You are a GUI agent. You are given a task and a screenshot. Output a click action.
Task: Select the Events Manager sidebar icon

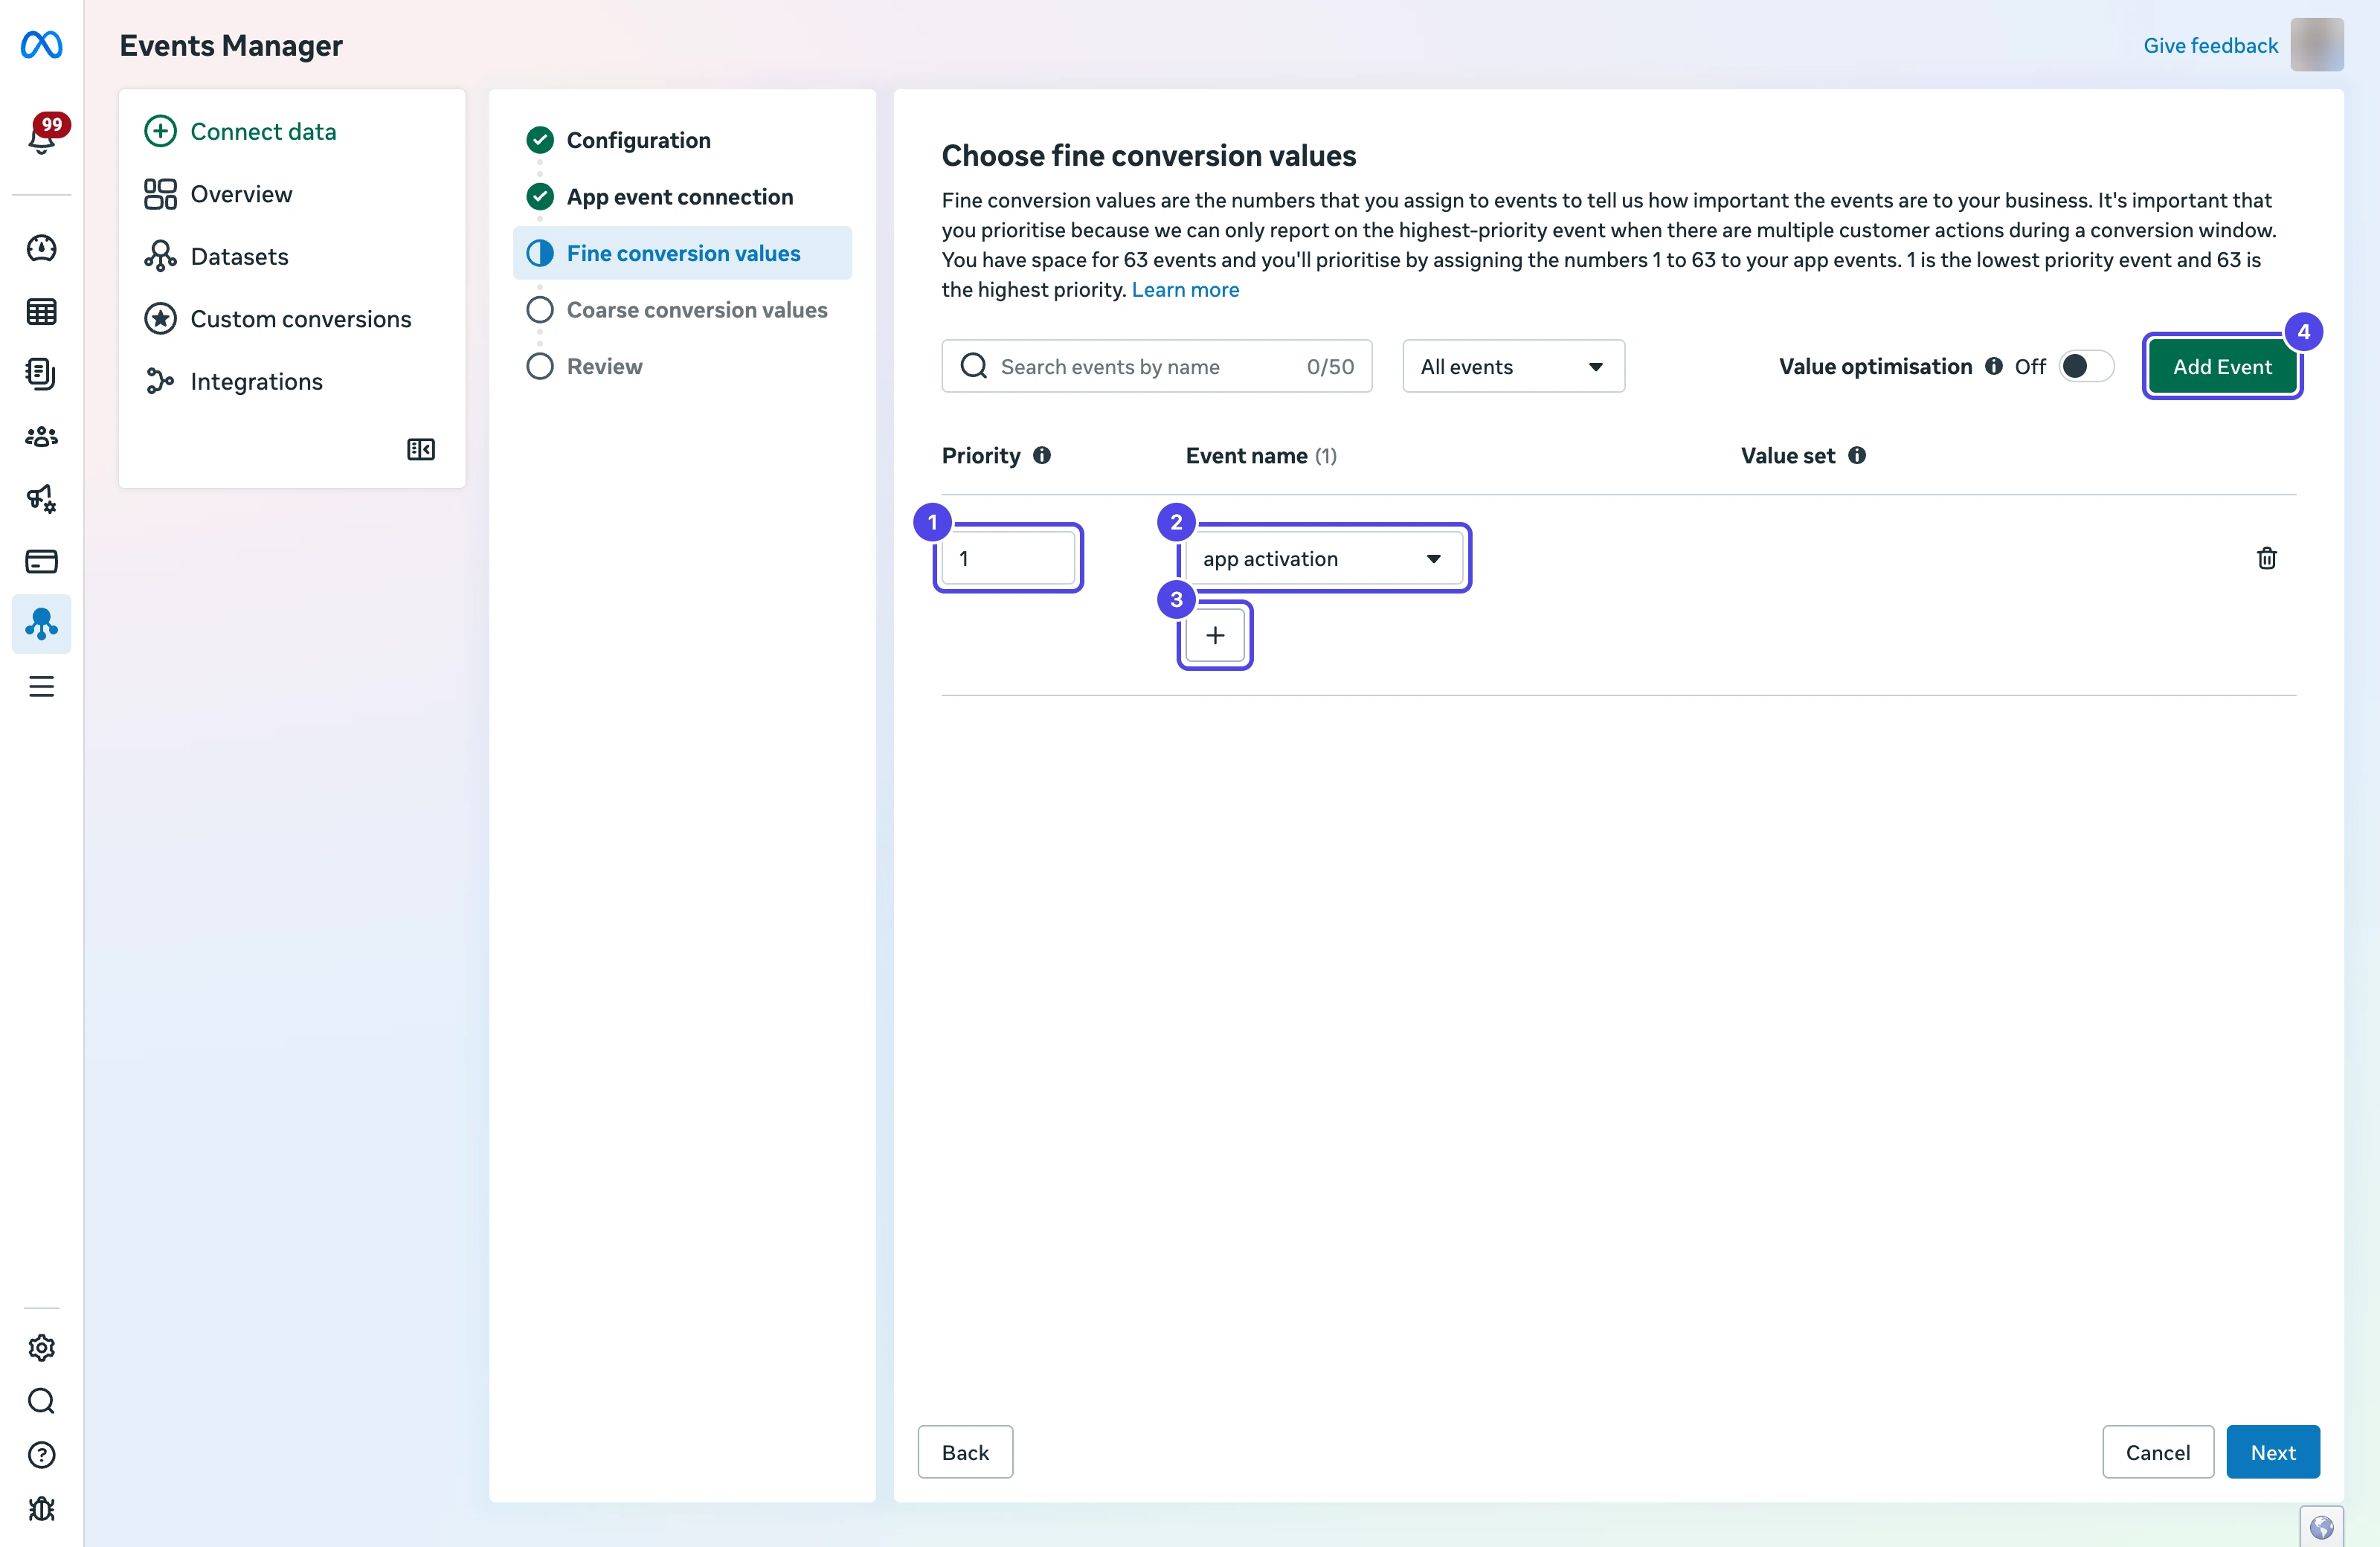tap(41, 624)
